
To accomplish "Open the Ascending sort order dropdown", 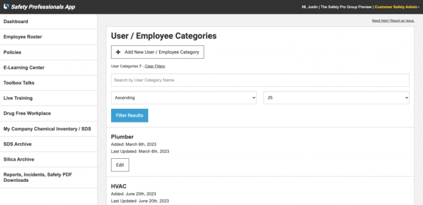I will click(184, 98).
